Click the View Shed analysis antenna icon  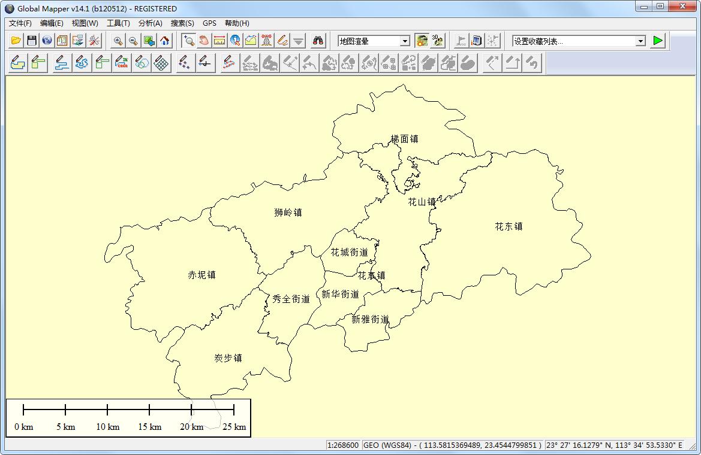click(x=266, y=40)
